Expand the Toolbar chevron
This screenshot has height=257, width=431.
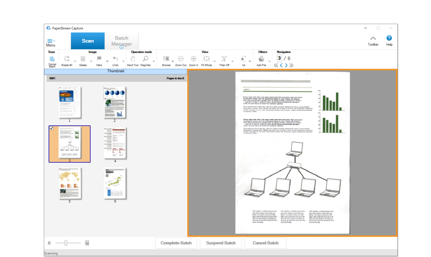tap(373, 38)
